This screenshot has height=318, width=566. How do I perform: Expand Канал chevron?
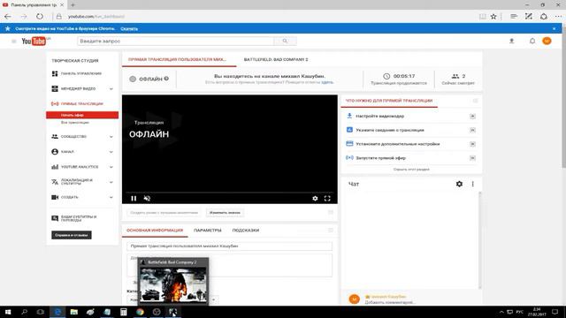[x=111, y=152]
